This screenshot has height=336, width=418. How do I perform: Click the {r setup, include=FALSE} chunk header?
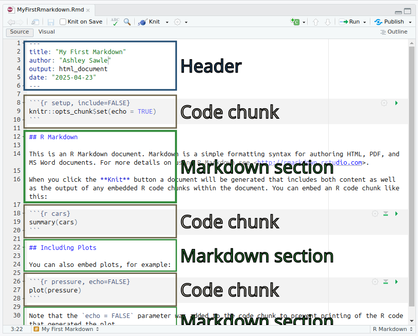click(80, 103)
